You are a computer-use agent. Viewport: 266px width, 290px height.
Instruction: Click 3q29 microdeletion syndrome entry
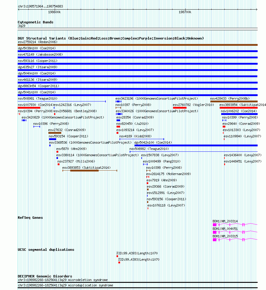coord(63,280)
